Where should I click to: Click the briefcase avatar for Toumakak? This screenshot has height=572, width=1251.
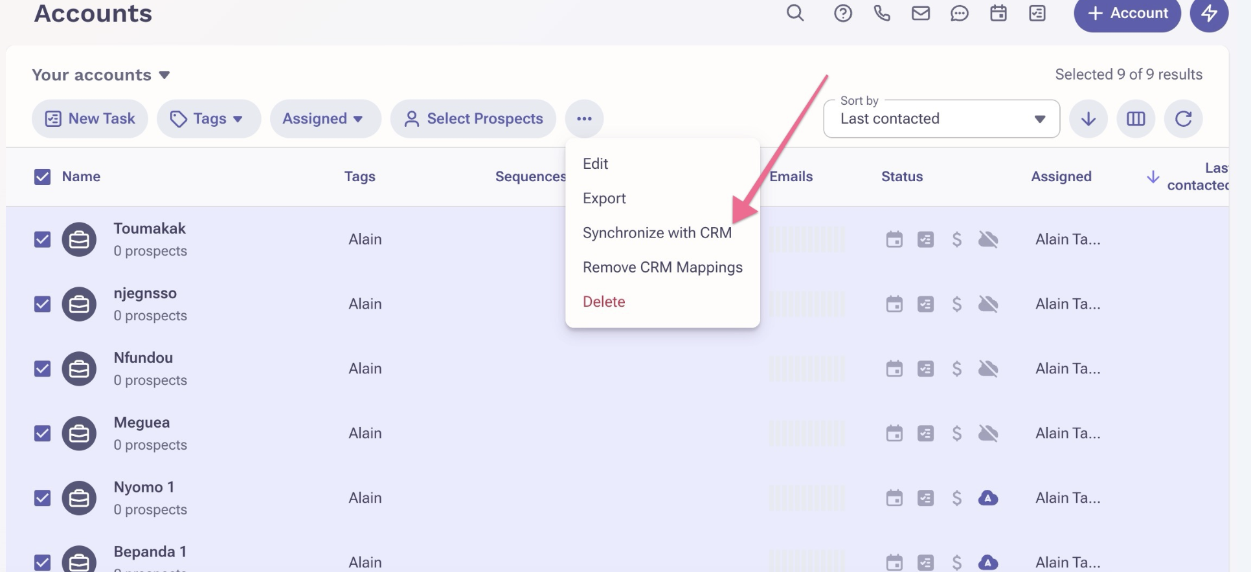(79, 239)
